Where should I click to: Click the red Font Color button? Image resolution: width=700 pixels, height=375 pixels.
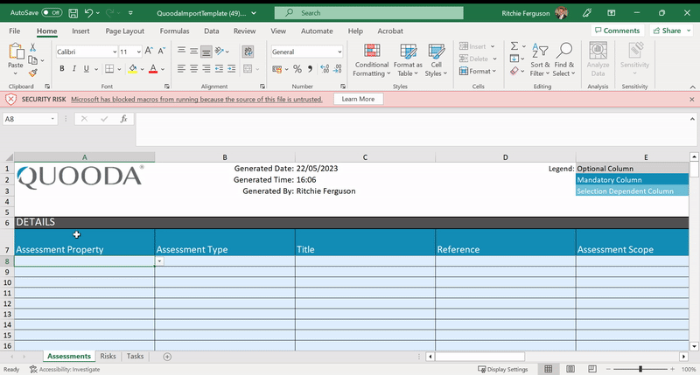point(153,69)
